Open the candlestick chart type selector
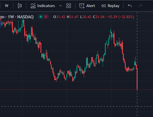 pos(20,6)
